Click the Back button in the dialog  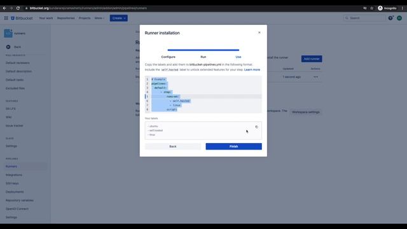pos(173,146)
